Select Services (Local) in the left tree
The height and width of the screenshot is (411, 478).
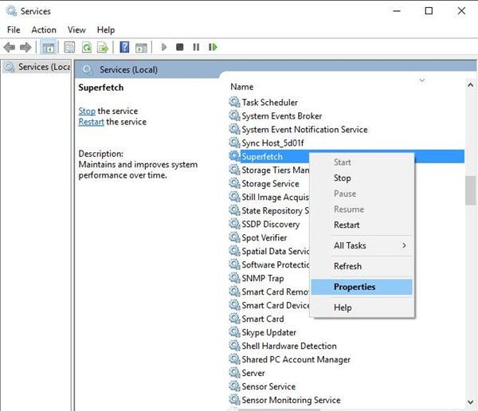click(x=38, y=67)
